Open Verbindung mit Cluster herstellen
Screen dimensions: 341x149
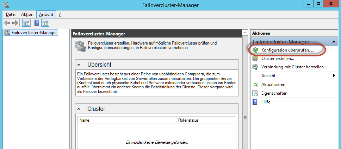coord(294,67)
